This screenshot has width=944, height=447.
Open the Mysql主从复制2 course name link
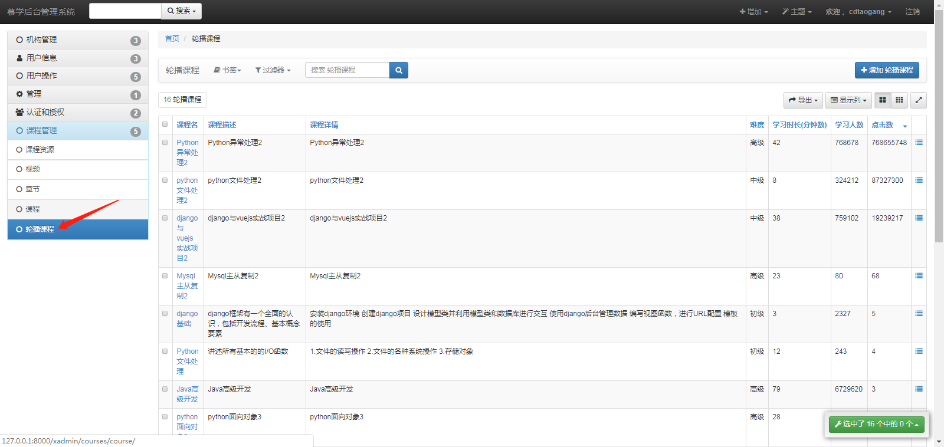187,286
